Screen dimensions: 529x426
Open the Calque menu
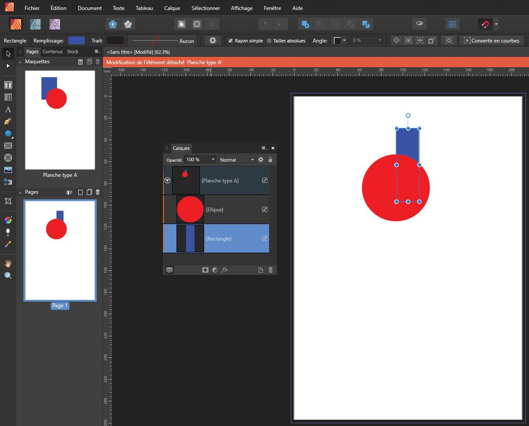(172, 8)
